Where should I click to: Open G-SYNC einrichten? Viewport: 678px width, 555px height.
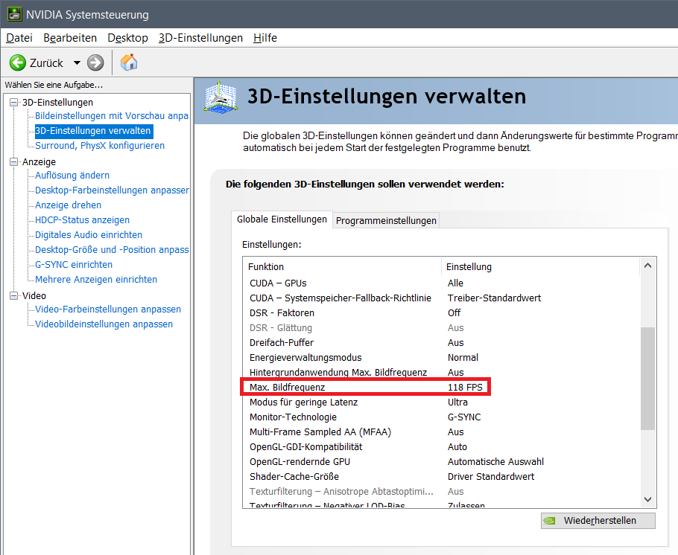pyautogui.click(x=74, y=265)
